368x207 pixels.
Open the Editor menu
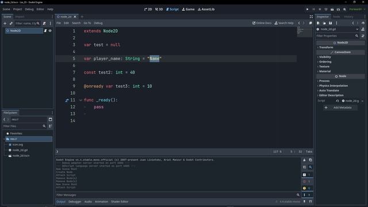tap(40, 9)
